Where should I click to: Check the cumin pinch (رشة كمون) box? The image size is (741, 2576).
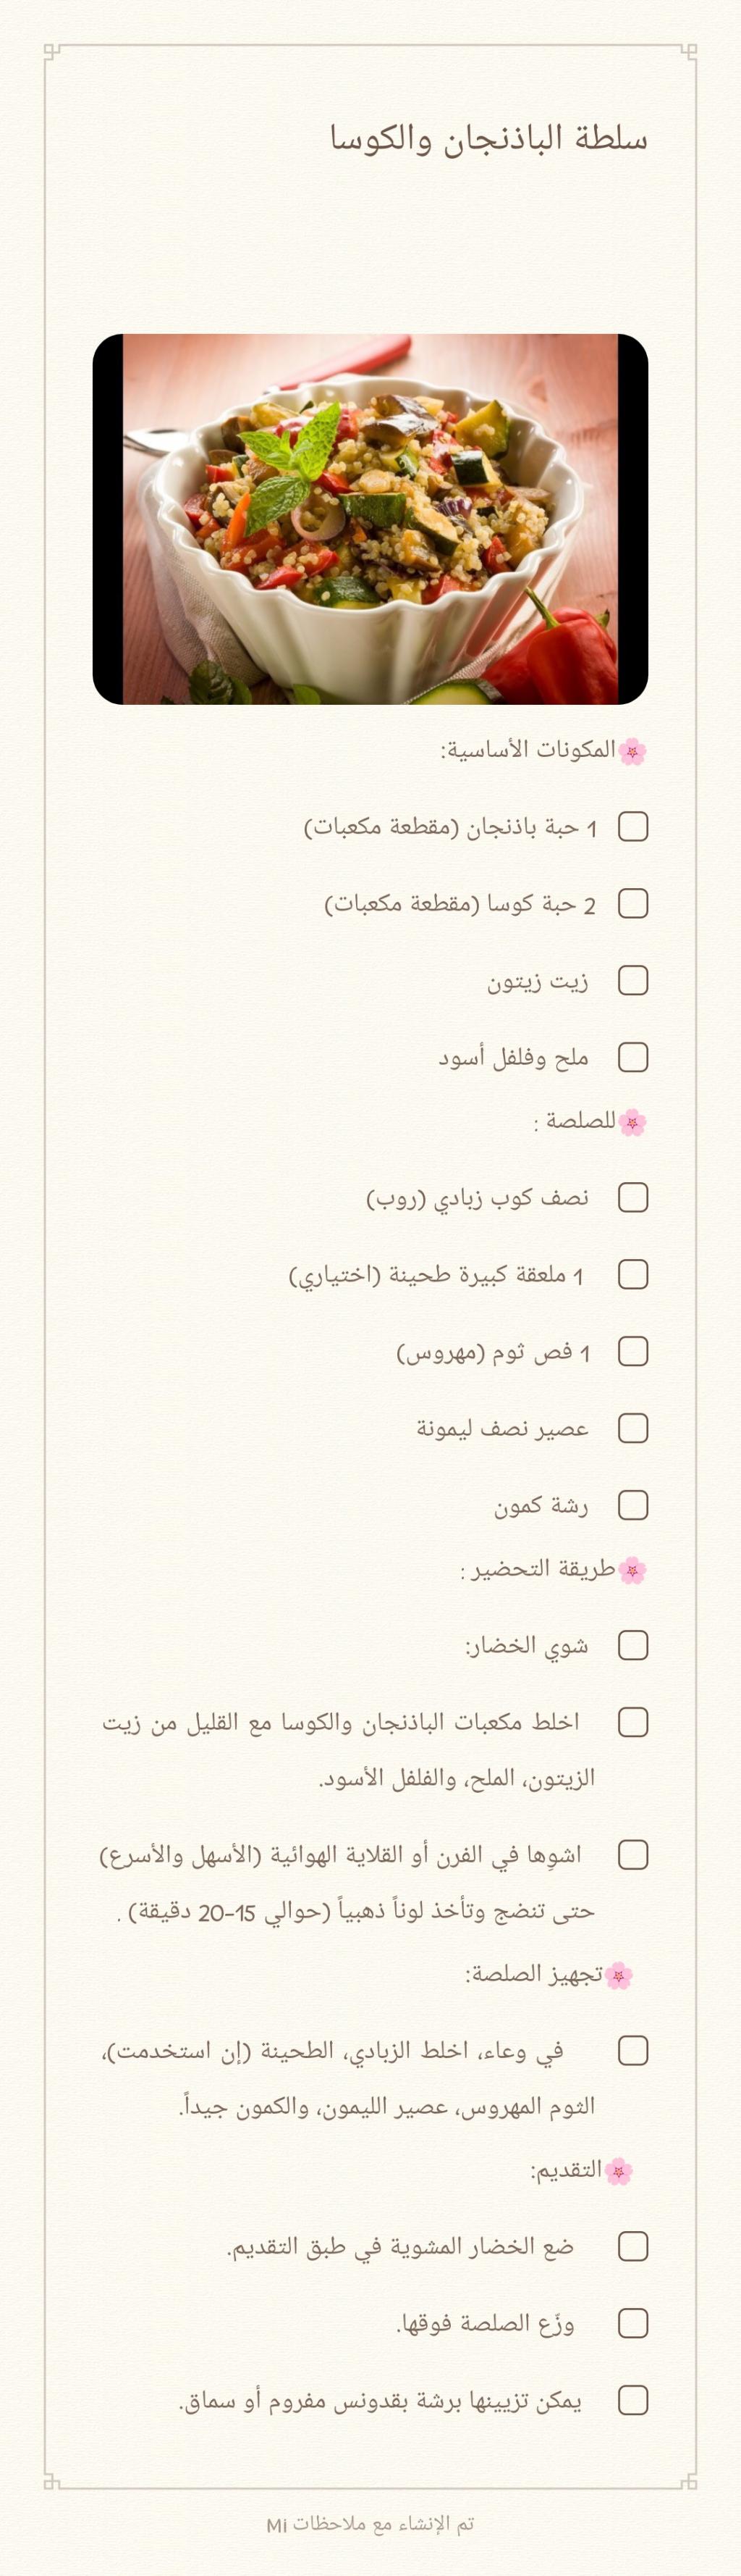[x=632, y=1505]
